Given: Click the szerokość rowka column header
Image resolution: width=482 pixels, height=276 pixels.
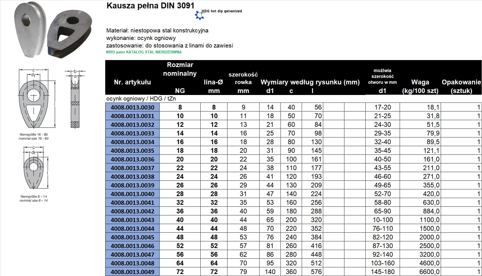Looking at the screenshot, I should click(243, 82).
